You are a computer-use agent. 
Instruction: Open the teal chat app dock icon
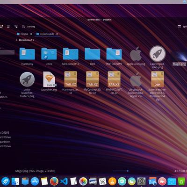coord(122,181)
